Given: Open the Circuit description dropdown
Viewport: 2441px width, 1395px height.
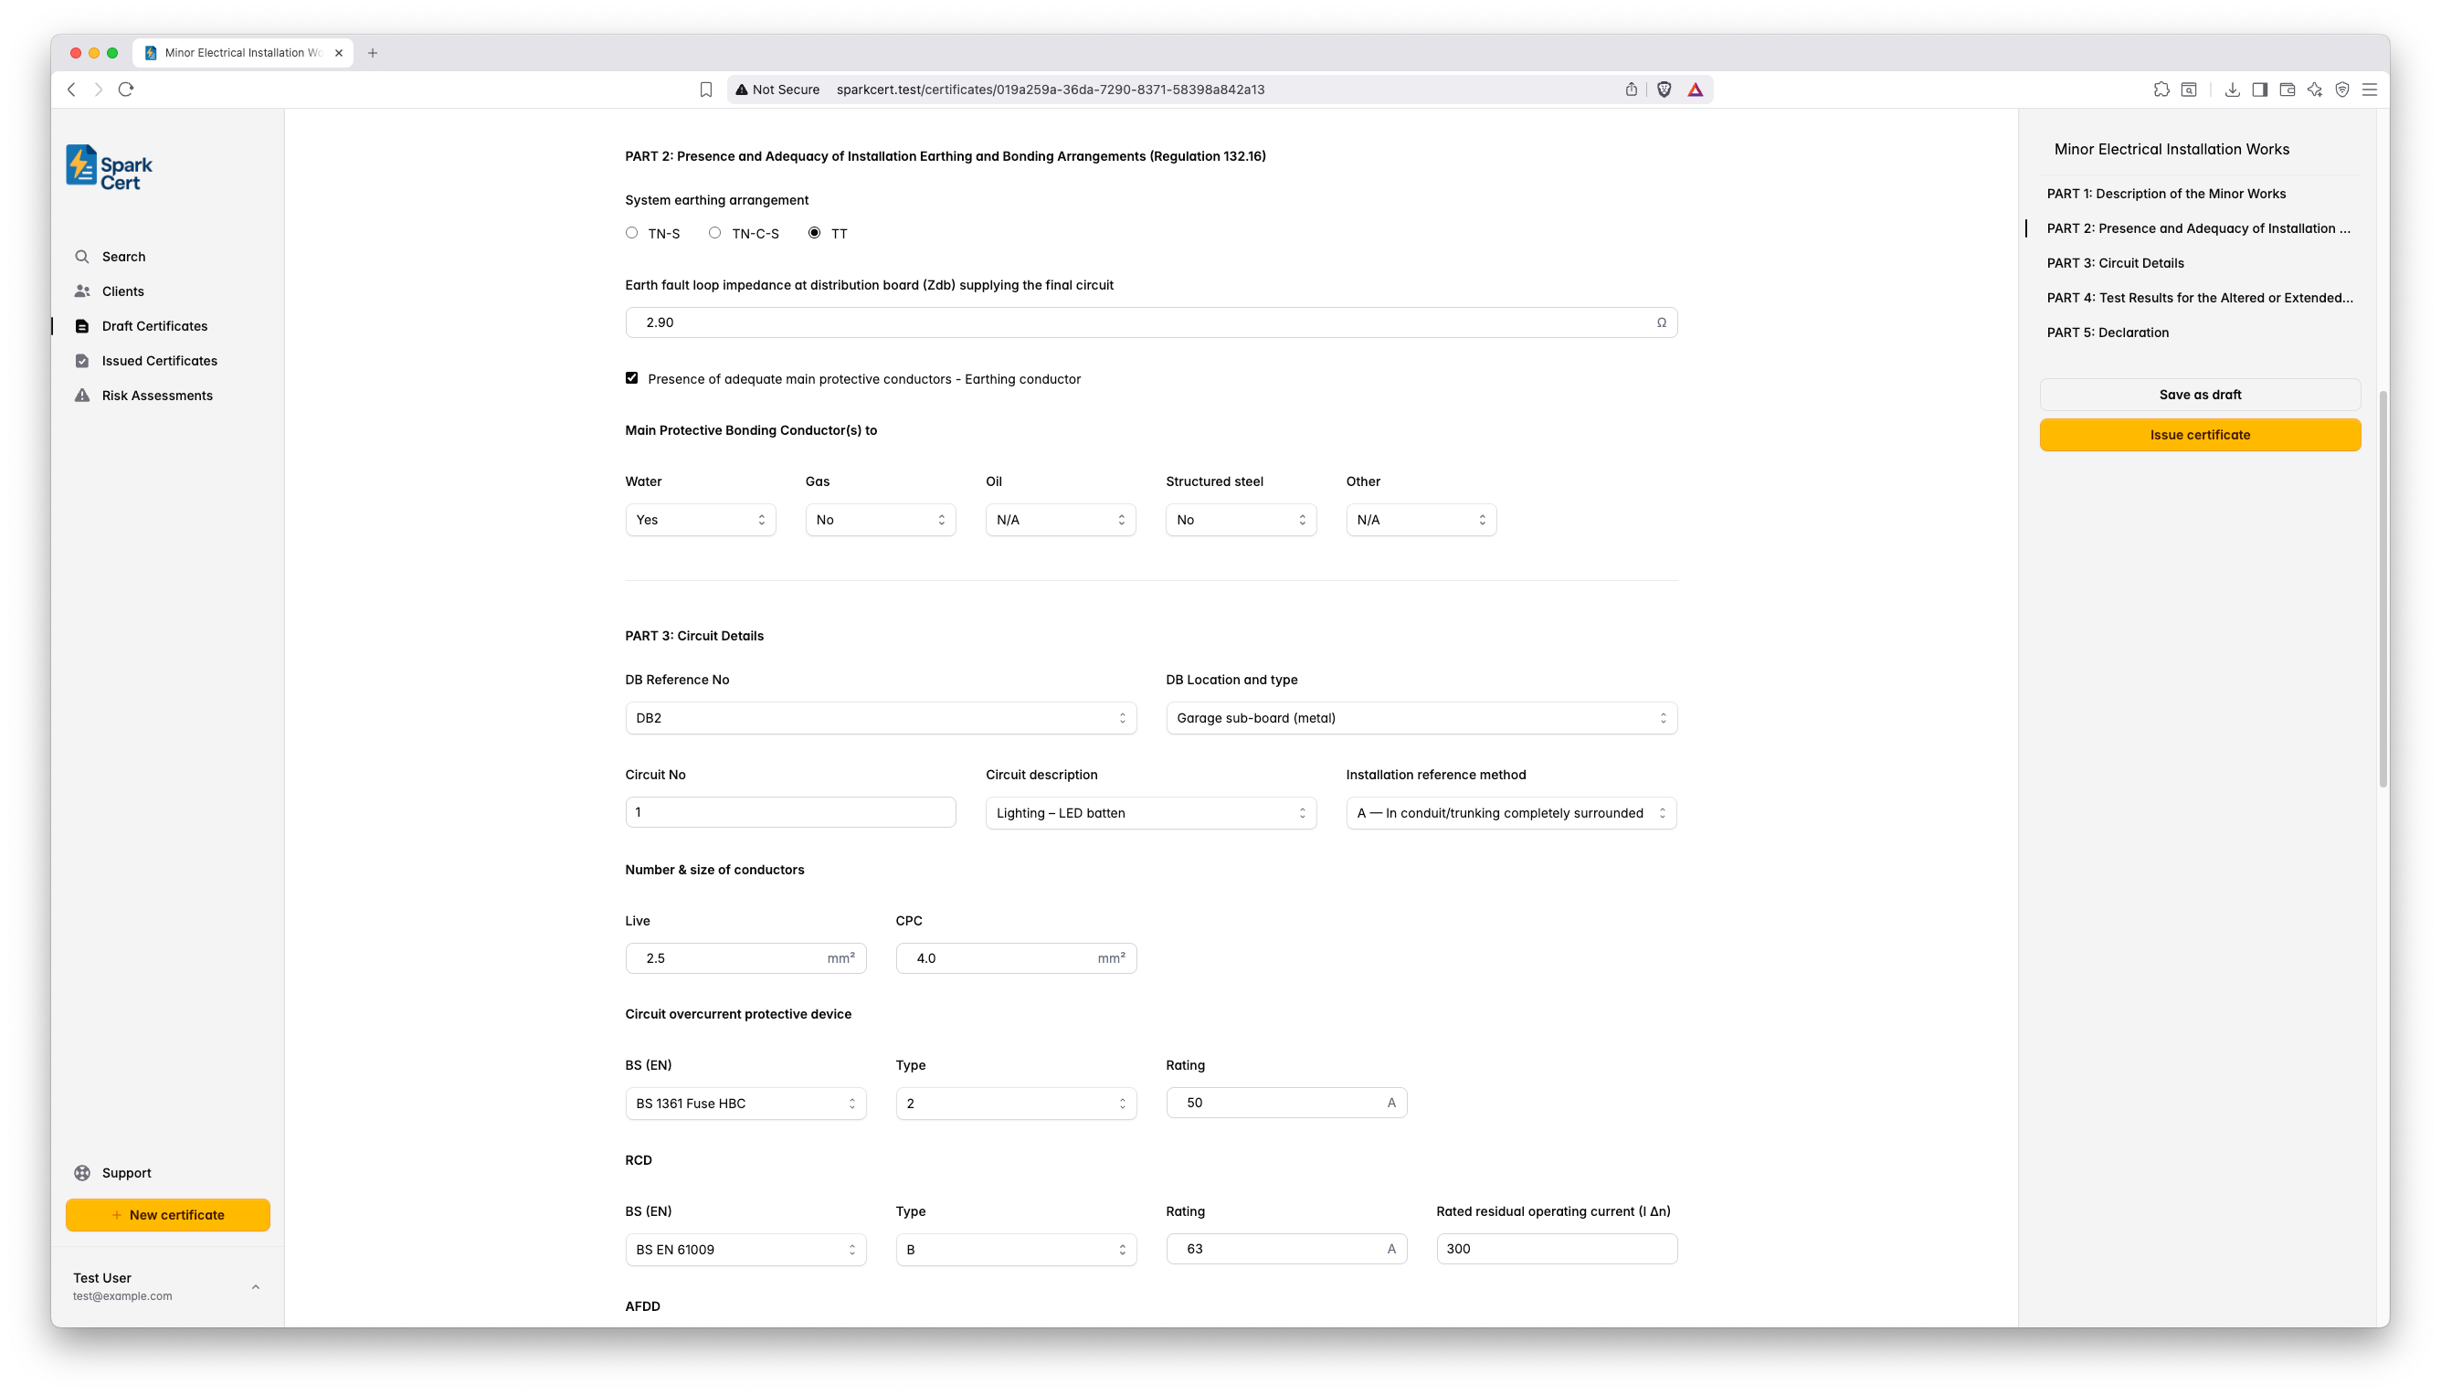Looking at the screenshot, I should [1149, 812].
